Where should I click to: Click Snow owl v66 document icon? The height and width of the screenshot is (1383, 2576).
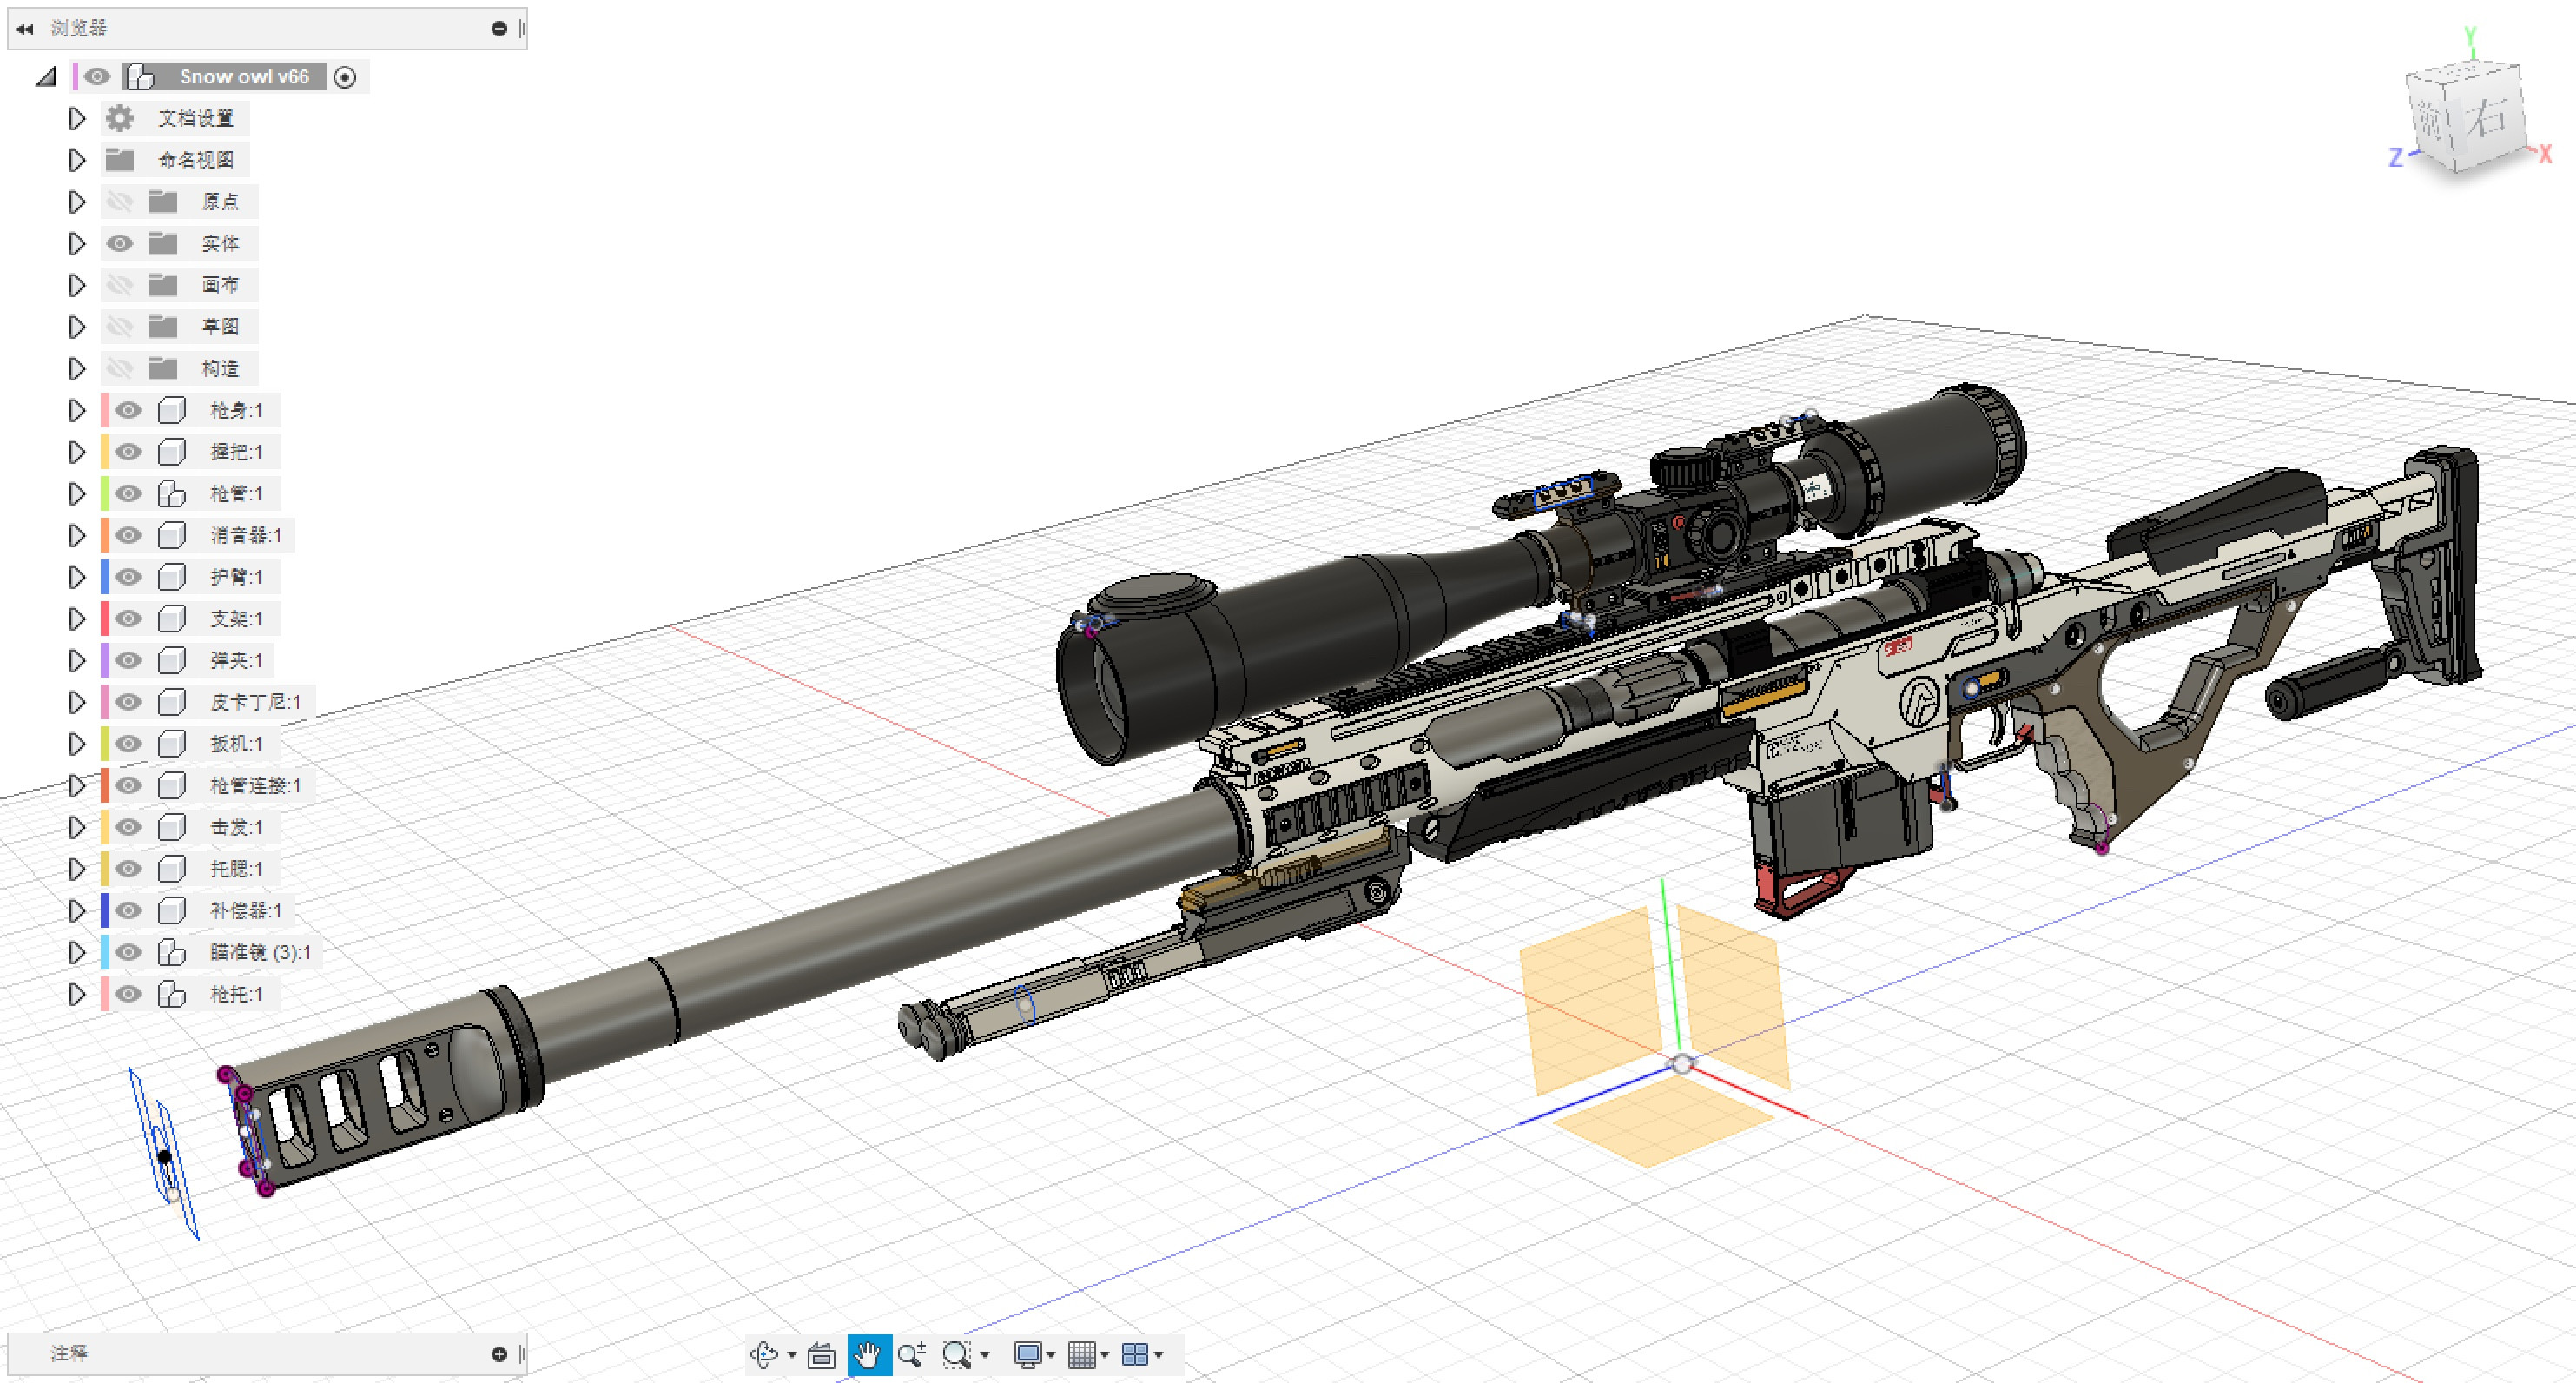[141, 77]
